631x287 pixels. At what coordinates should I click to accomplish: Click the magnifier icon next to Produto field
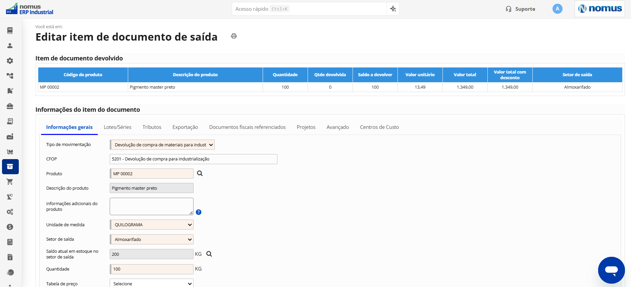(x=200, y=174)
